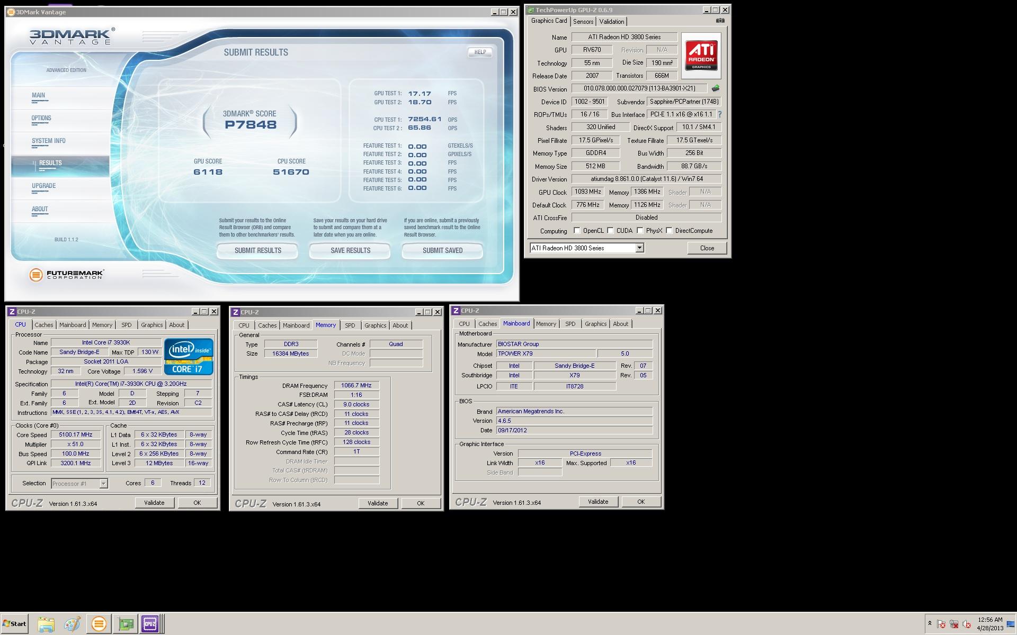1017x635 pixels.
Task: Open Windows Explorer from the taskbar
Action: tap(46, 624)
